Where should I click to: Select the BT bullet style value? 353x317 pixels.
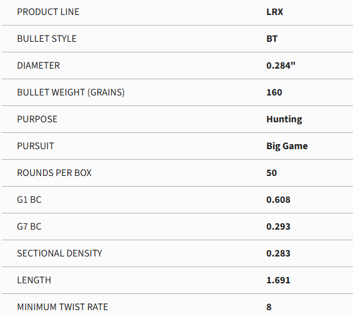(x=272, y=39)
